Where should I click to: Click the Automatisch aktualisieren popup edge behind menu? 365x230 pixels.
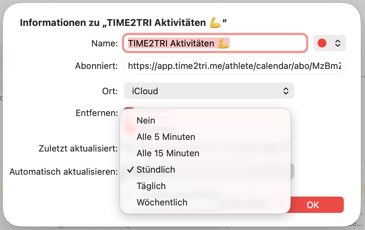coord(292,171)
